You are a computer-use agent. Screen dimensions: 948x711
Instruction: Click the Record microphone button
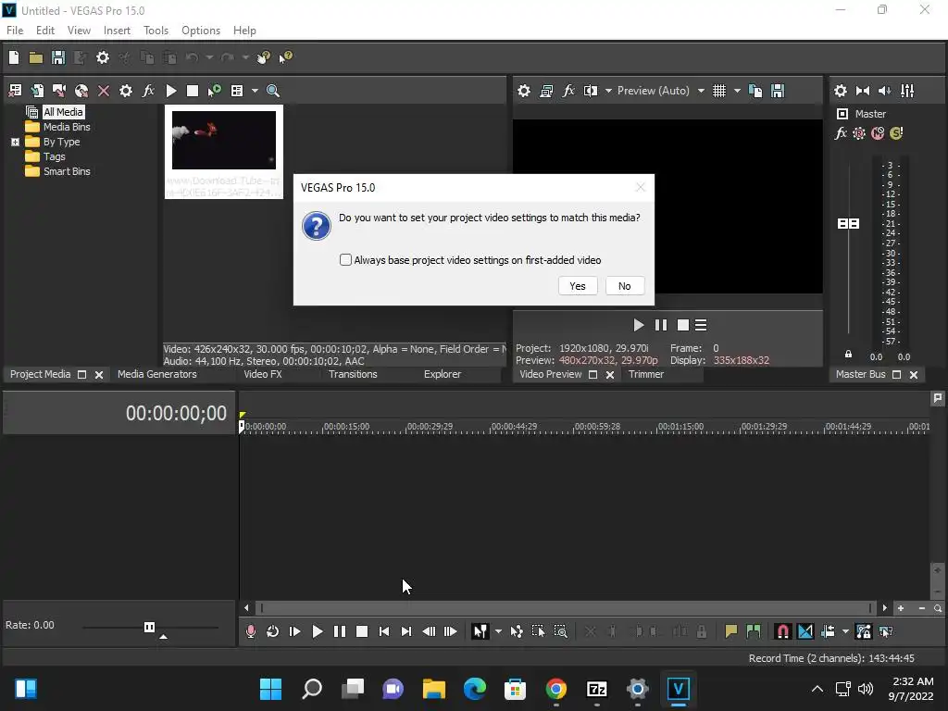(250, 631)
